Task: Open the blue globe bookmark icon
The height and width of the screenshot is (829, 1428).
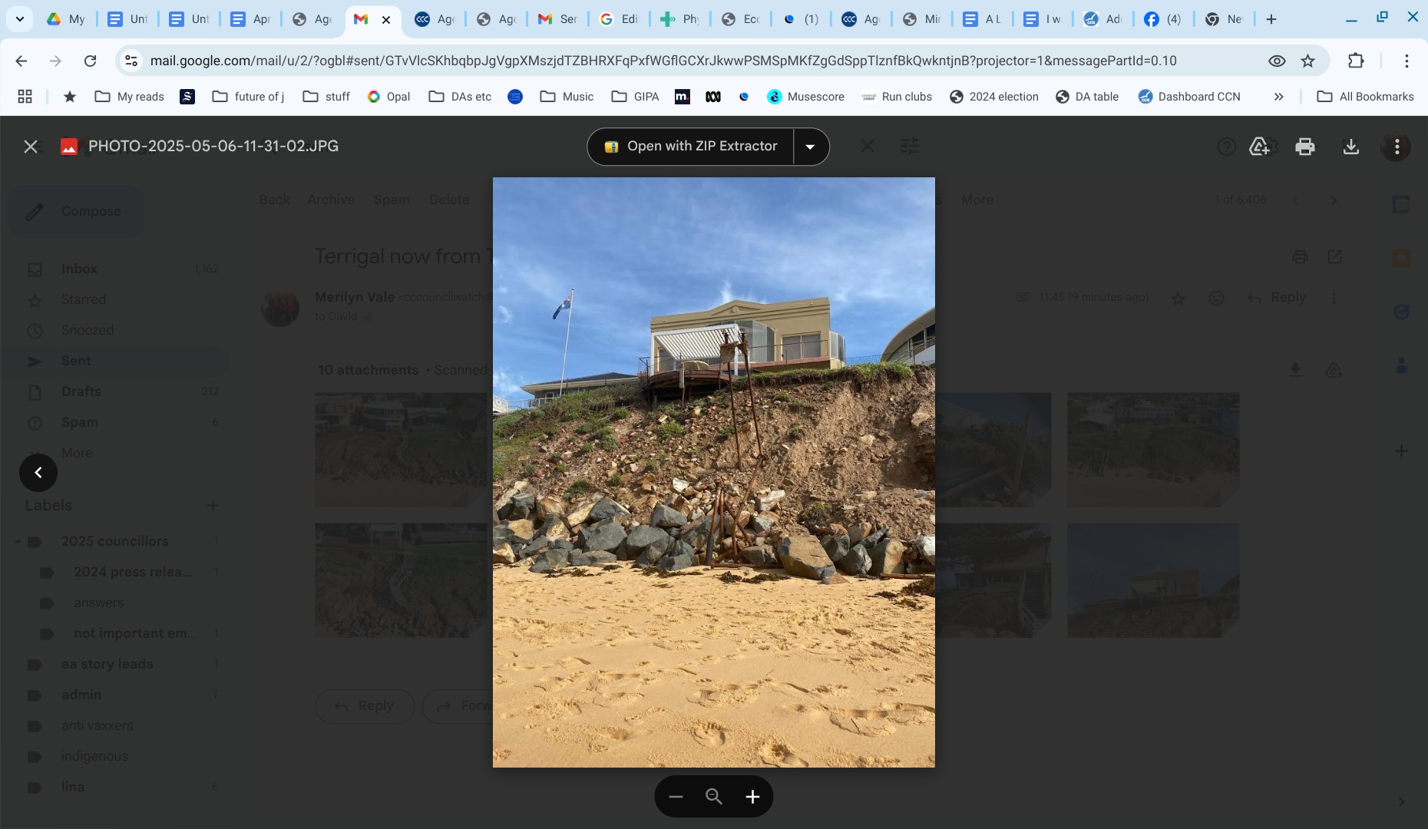Action: (515, 97)
